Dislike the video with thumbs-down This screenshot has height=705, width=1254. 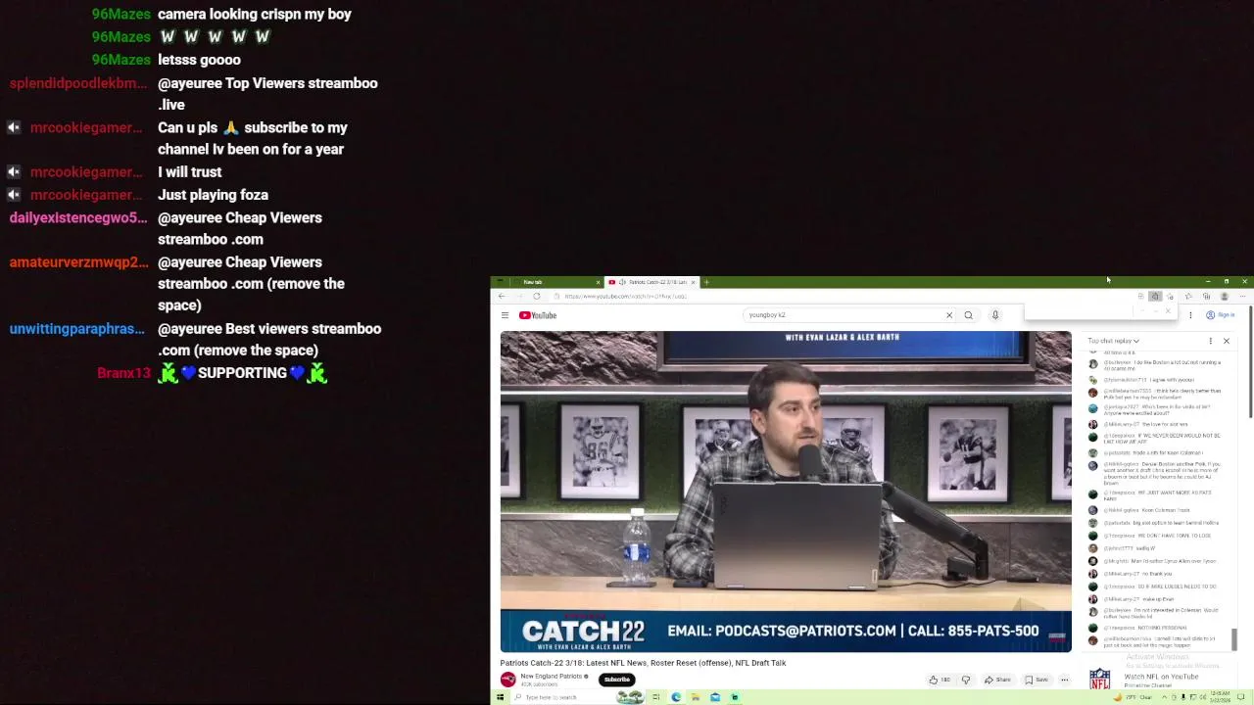point(966,680)
